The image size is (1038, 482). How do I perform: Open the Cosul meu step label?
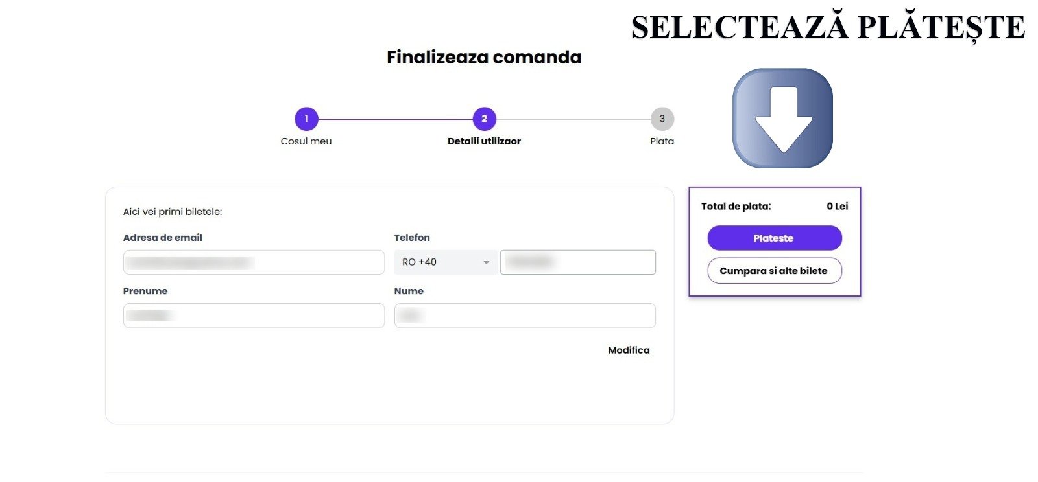point(306,141)
